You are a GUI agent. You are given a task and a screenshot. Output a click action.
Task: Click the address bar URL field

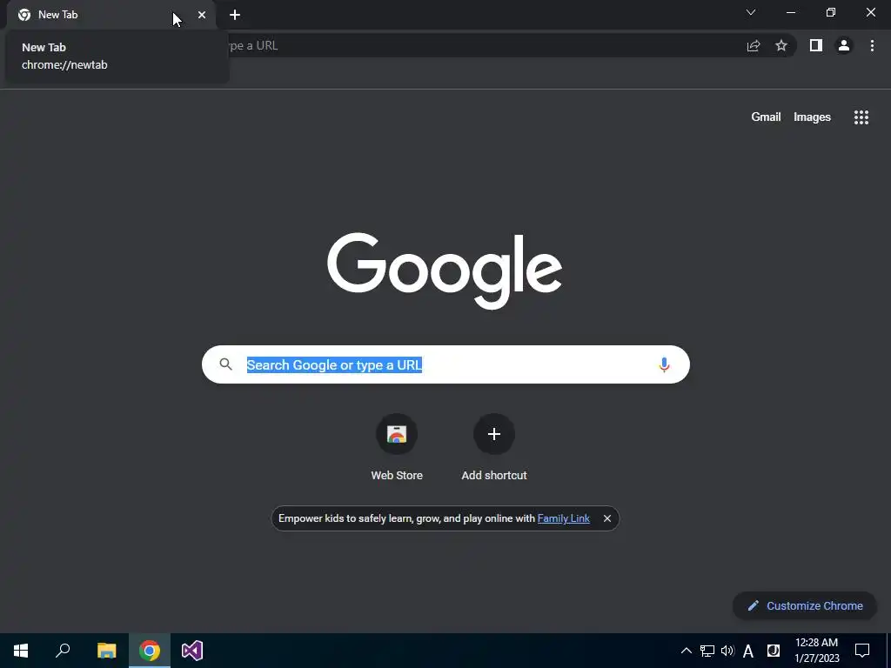coord(483,45)
